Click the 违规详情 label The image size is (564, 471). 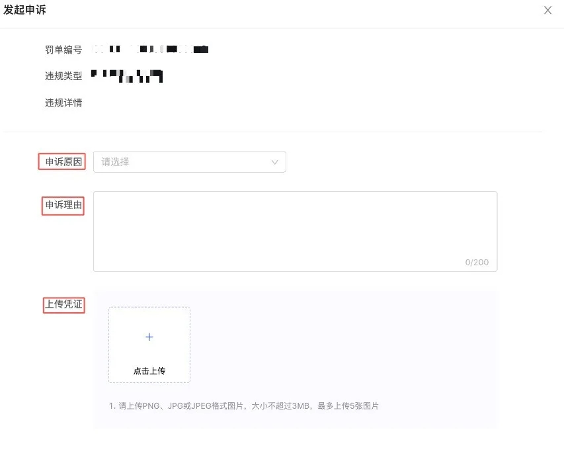pos(63,103)
